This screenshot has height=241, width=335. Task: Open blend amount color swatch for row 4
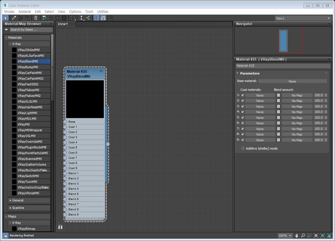point(278,112)
